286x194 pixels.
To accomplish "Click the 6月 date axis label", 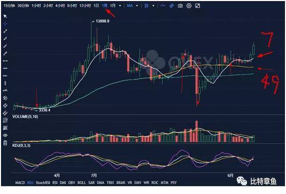I will [x=231, y=176].
